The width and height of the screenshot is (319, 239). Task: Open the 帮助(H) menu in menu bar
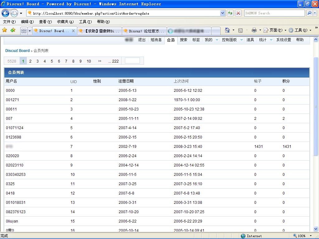point(103,22)
